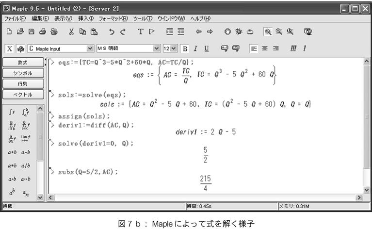Open the ツール(T) menu
The image size is (372, 229).
[x=143, y=18]
